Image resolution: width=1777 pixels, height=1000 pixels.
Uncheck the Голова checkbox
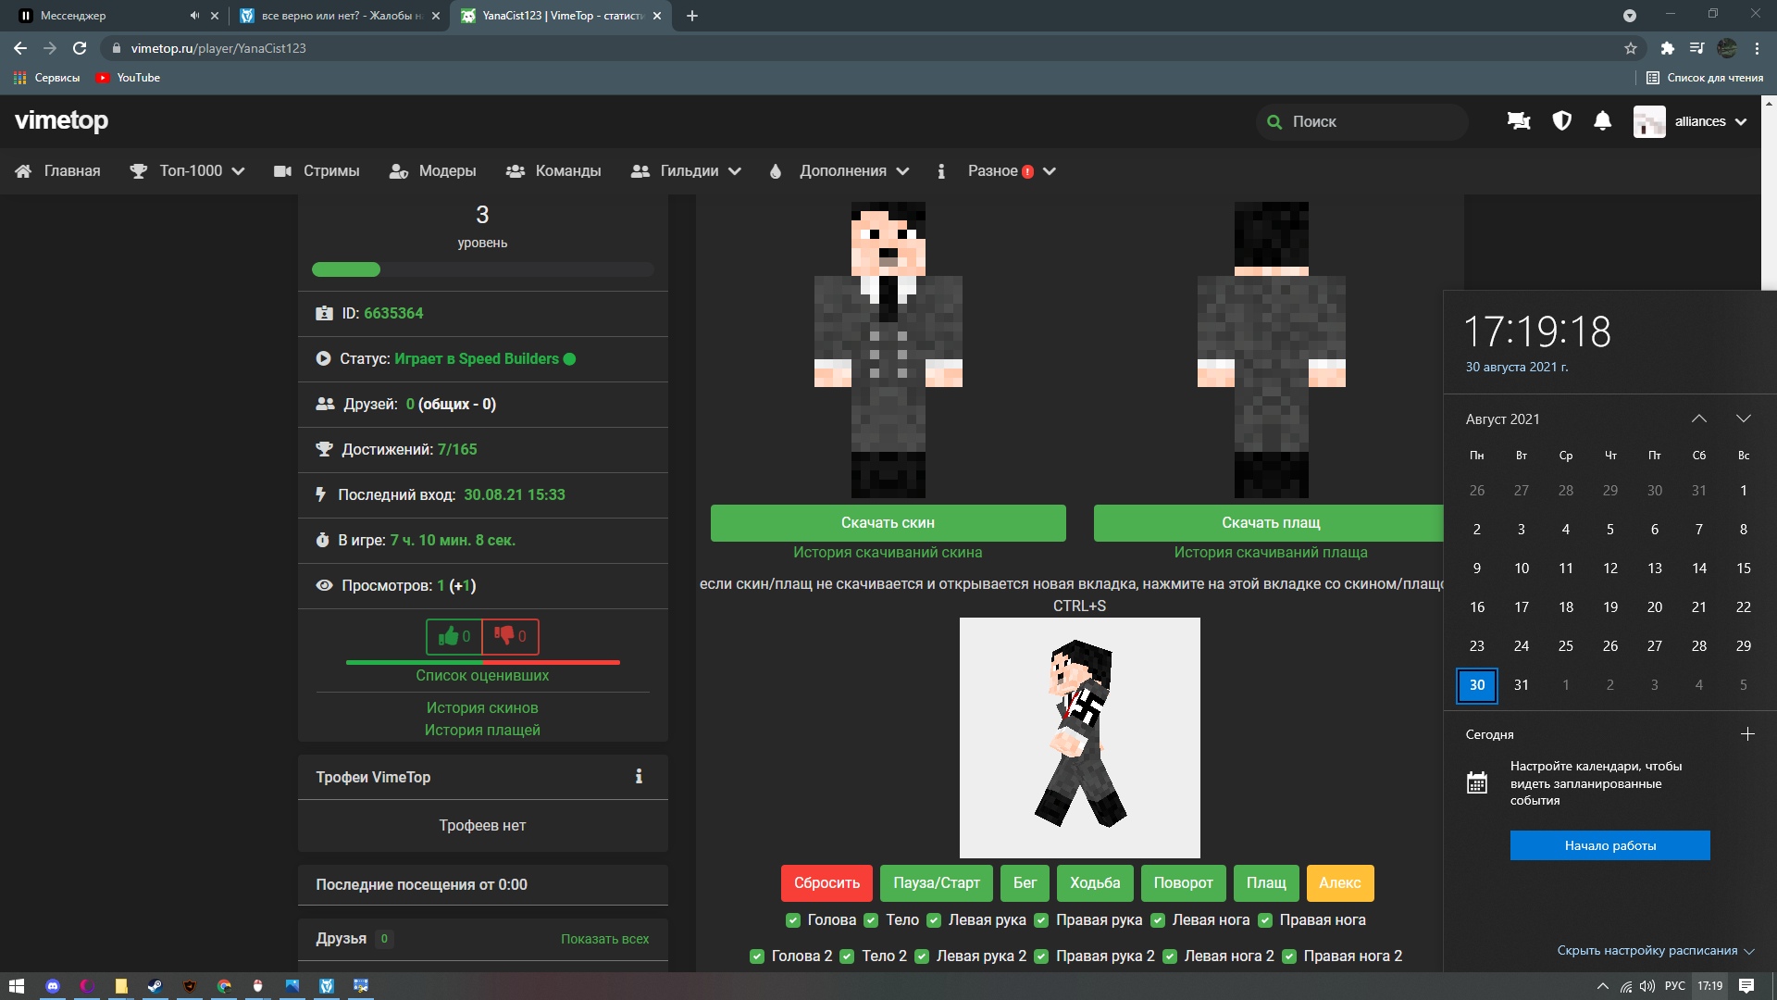point(793,920)
